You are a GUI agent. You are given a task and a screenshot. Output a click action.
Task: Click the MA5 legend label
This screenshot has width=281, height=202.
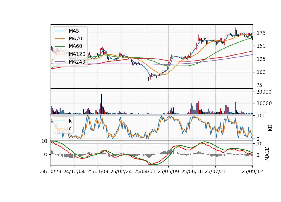click(74, 31)
